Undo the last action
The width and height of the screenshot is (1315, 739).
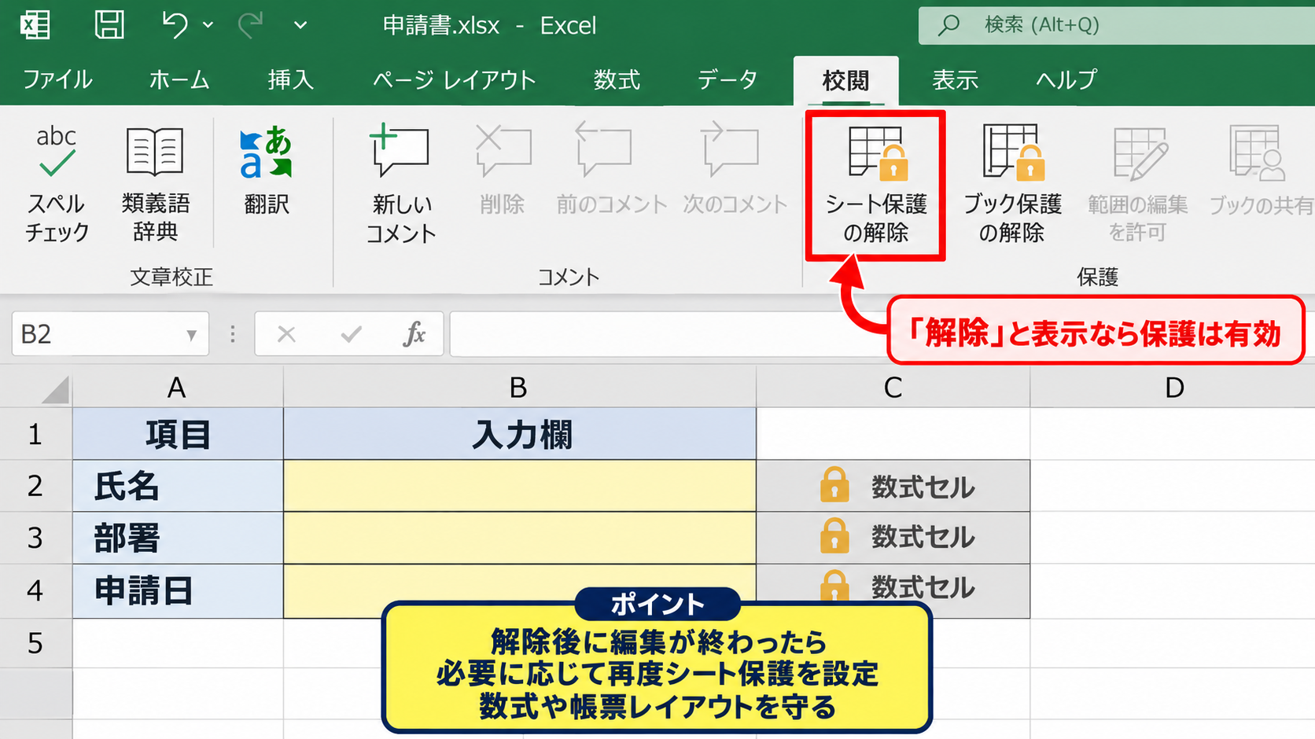175,24
